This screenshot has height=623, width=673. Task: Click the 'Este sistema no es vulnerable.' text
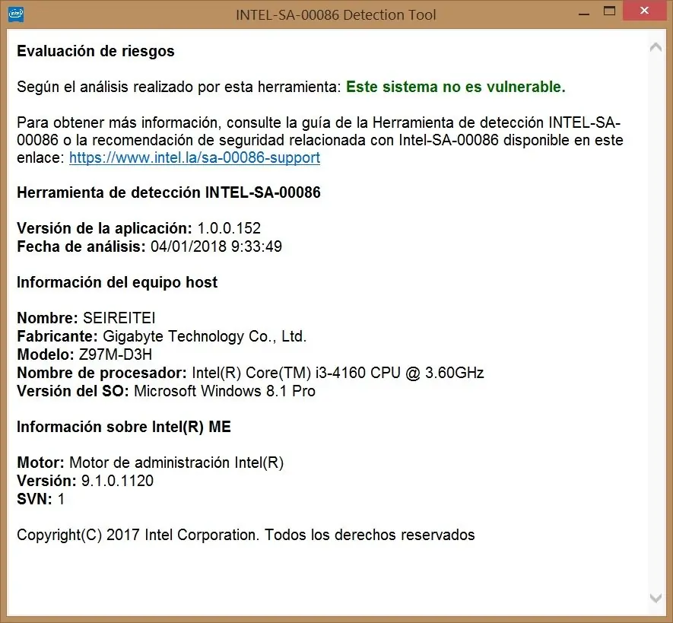456,87
